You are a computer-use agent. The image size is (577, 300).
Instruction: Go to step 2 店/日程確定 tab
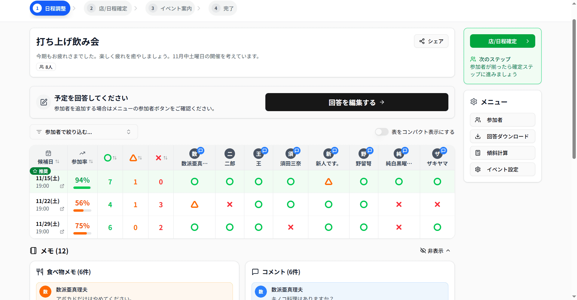(x=108, y=8)
